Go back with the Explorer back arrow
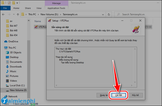This screenshot has height=106, width=162. click(3, 14)
